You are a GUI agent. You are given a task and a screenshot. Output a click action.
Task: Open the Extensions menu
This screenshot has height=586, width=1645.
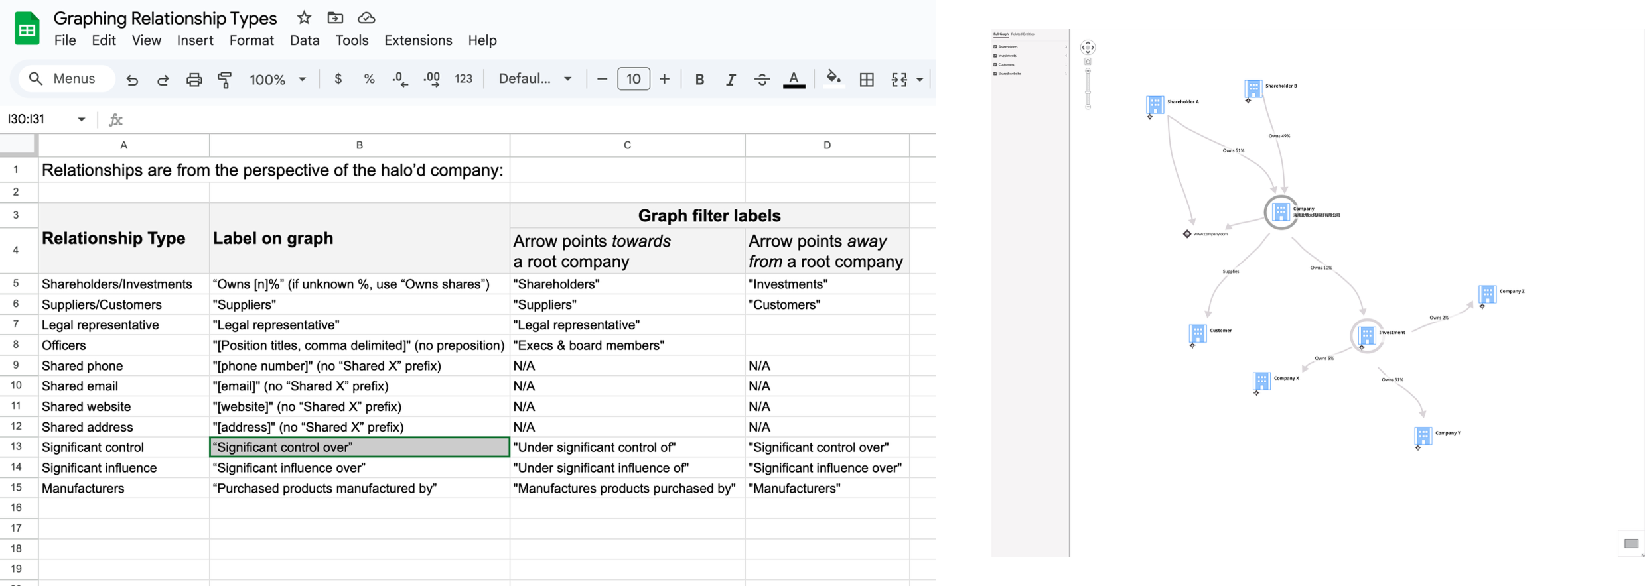pos(418,40)
